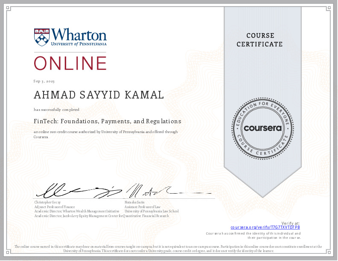Click 'Coursera has confirmed the identity' statement
The width and height of the screenshot is (338, 261).
253,235
